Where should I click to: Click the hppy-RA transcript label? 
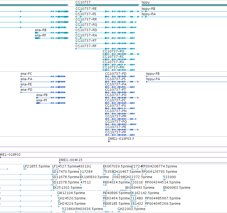click(149, 14)
